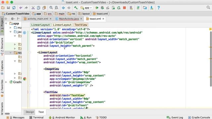
Task: Copy selection using the copy icon
Action: 38,8
